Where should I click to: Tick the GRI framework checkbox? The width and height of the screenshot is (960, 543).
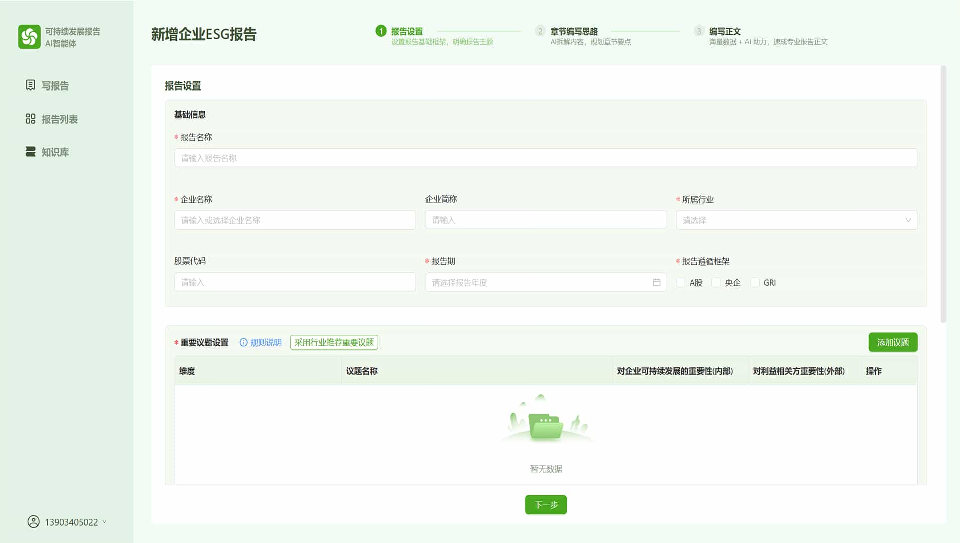point(755,283)
